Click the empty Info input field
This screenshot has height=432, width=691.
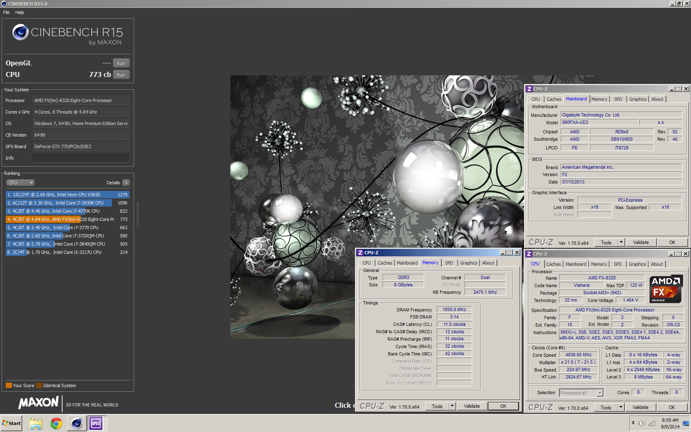click(x=81, y=158)
